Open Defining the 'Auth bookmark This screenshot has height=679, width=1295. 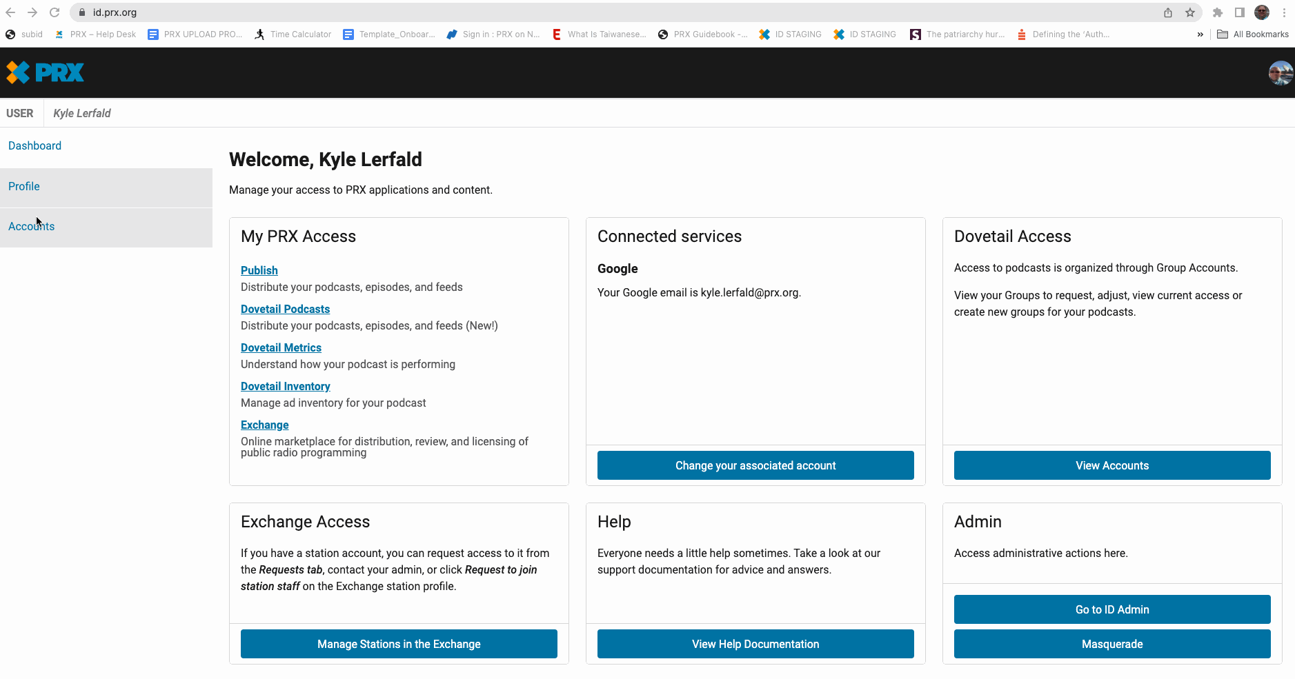point(1063,34)
